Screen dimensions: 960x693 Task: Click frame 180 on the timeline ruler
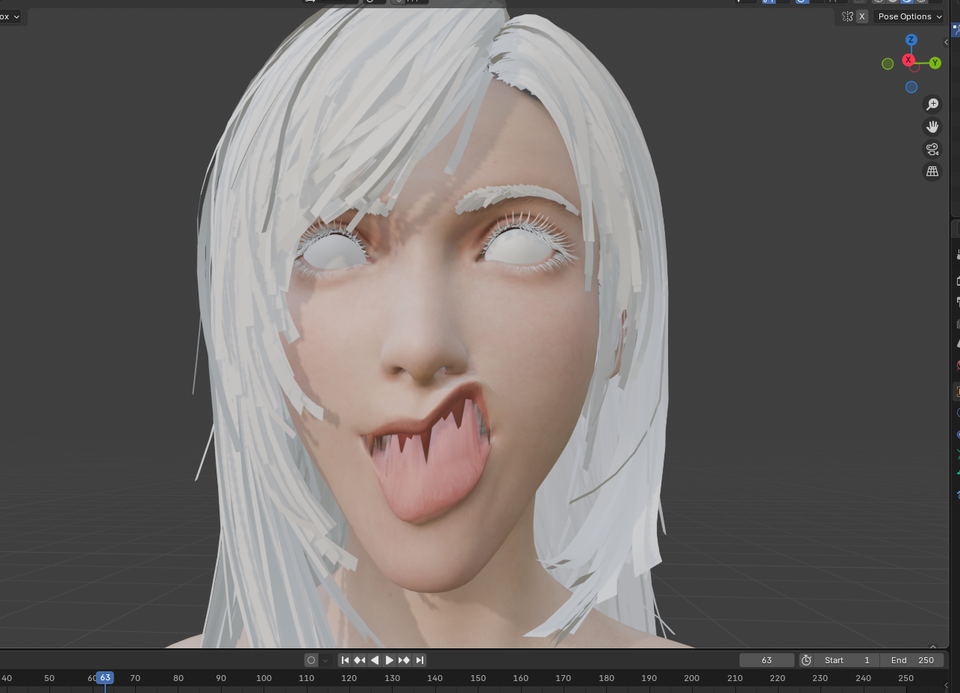[x=607, y=678]
